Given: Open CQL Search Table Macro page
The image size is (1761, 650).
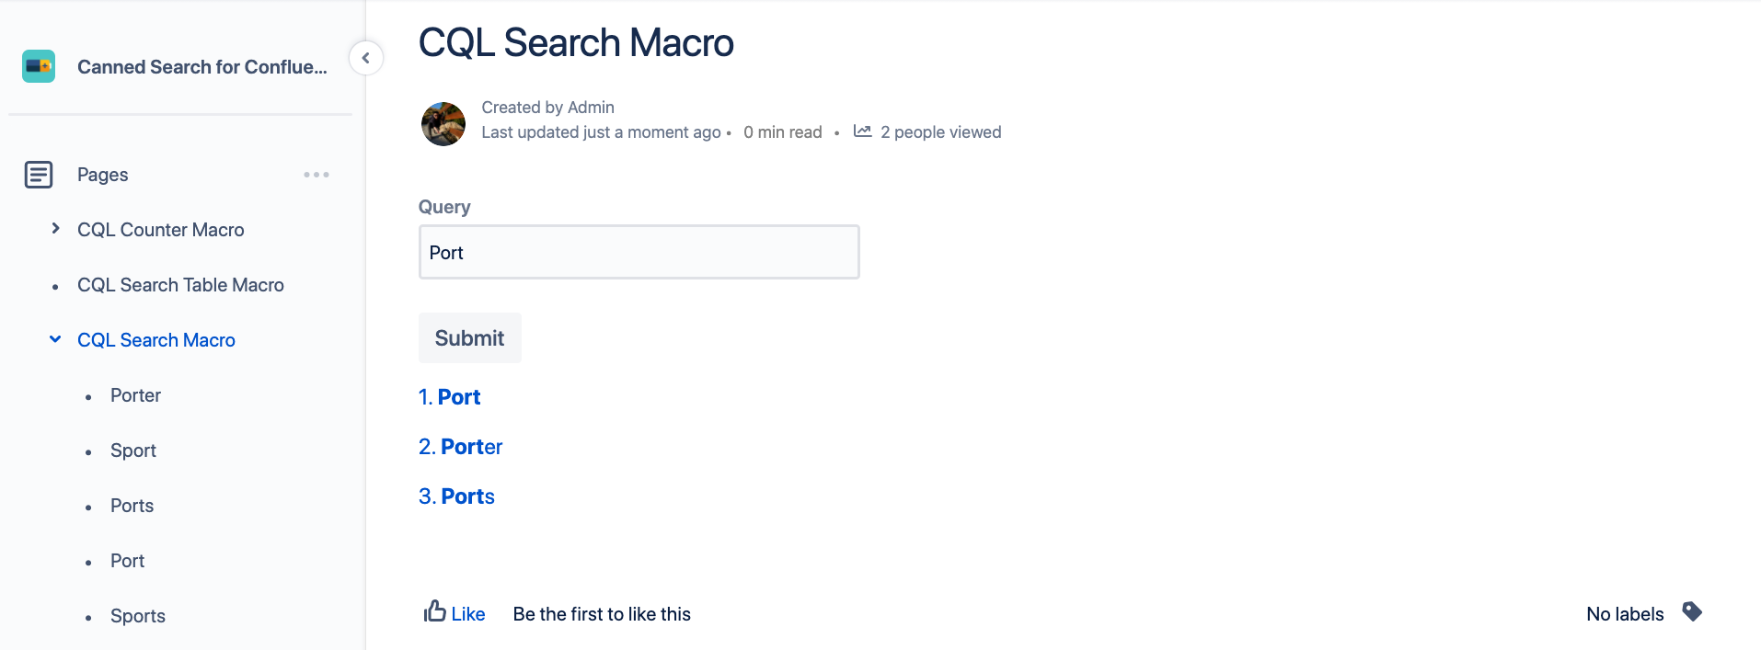Looking at the screenshot, I should [180, 285].
